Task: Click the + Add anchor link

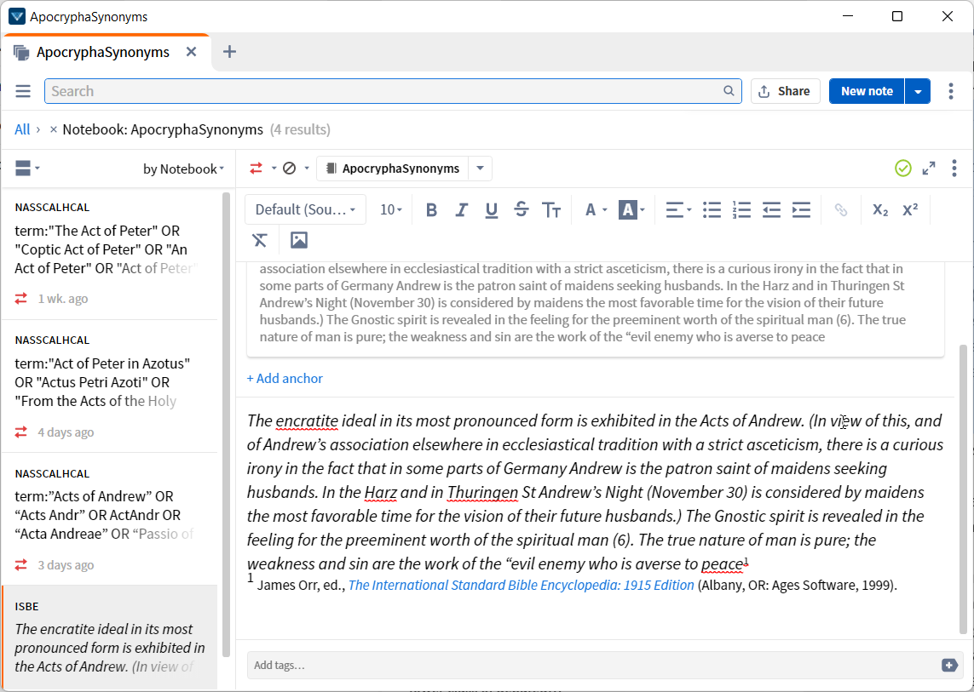Action: pyautogui.click(x=285, y=378)
